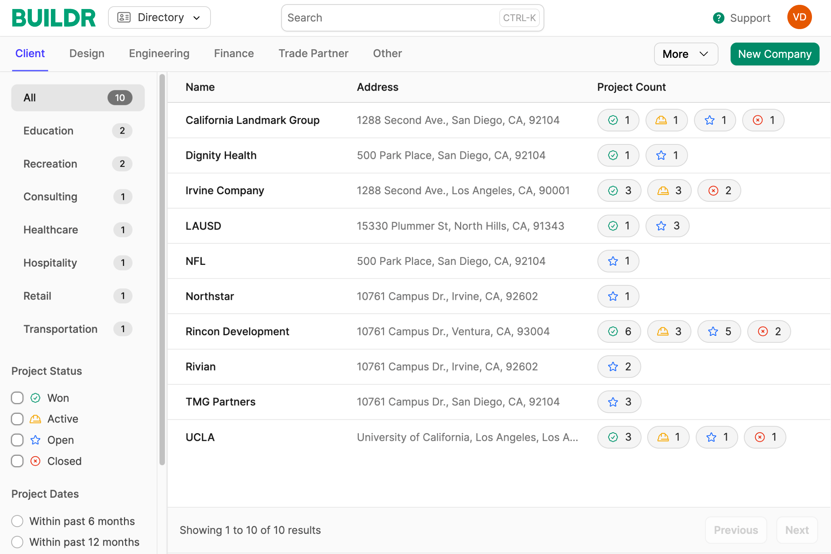Select Within past 6 months radio

pyautogui.click(x=17, y=521)
